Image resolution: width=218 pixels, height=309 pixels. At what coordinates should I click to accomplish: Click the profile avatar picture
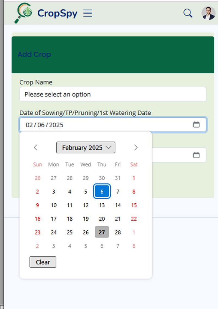(208, 13)
